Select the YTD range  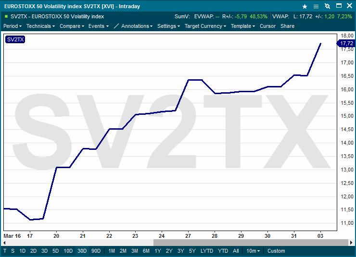[223, 251]
